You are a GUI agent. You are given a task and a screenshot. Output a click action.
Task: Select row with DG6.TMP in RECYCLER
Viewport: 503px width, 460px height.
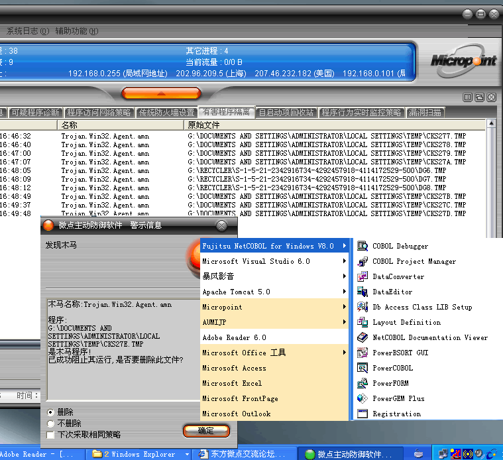click(243, 170)
